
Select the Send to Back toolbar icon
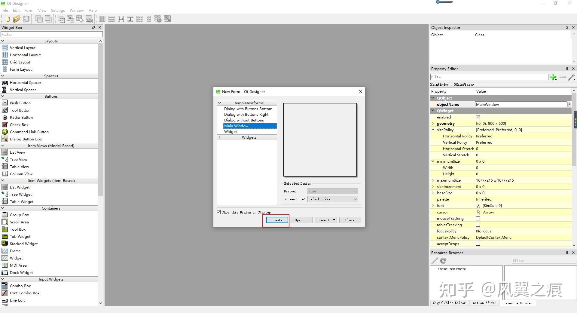coord(39,19)
